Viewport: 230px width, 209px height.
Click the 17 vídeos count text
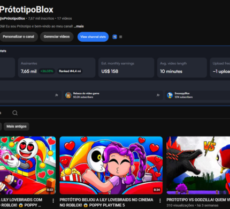click(64, 18)
